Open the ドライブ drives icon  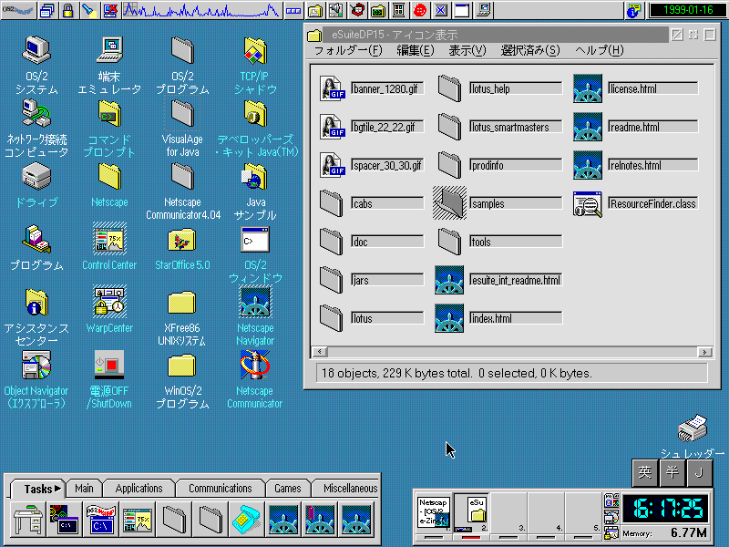[x=36, y=177]
